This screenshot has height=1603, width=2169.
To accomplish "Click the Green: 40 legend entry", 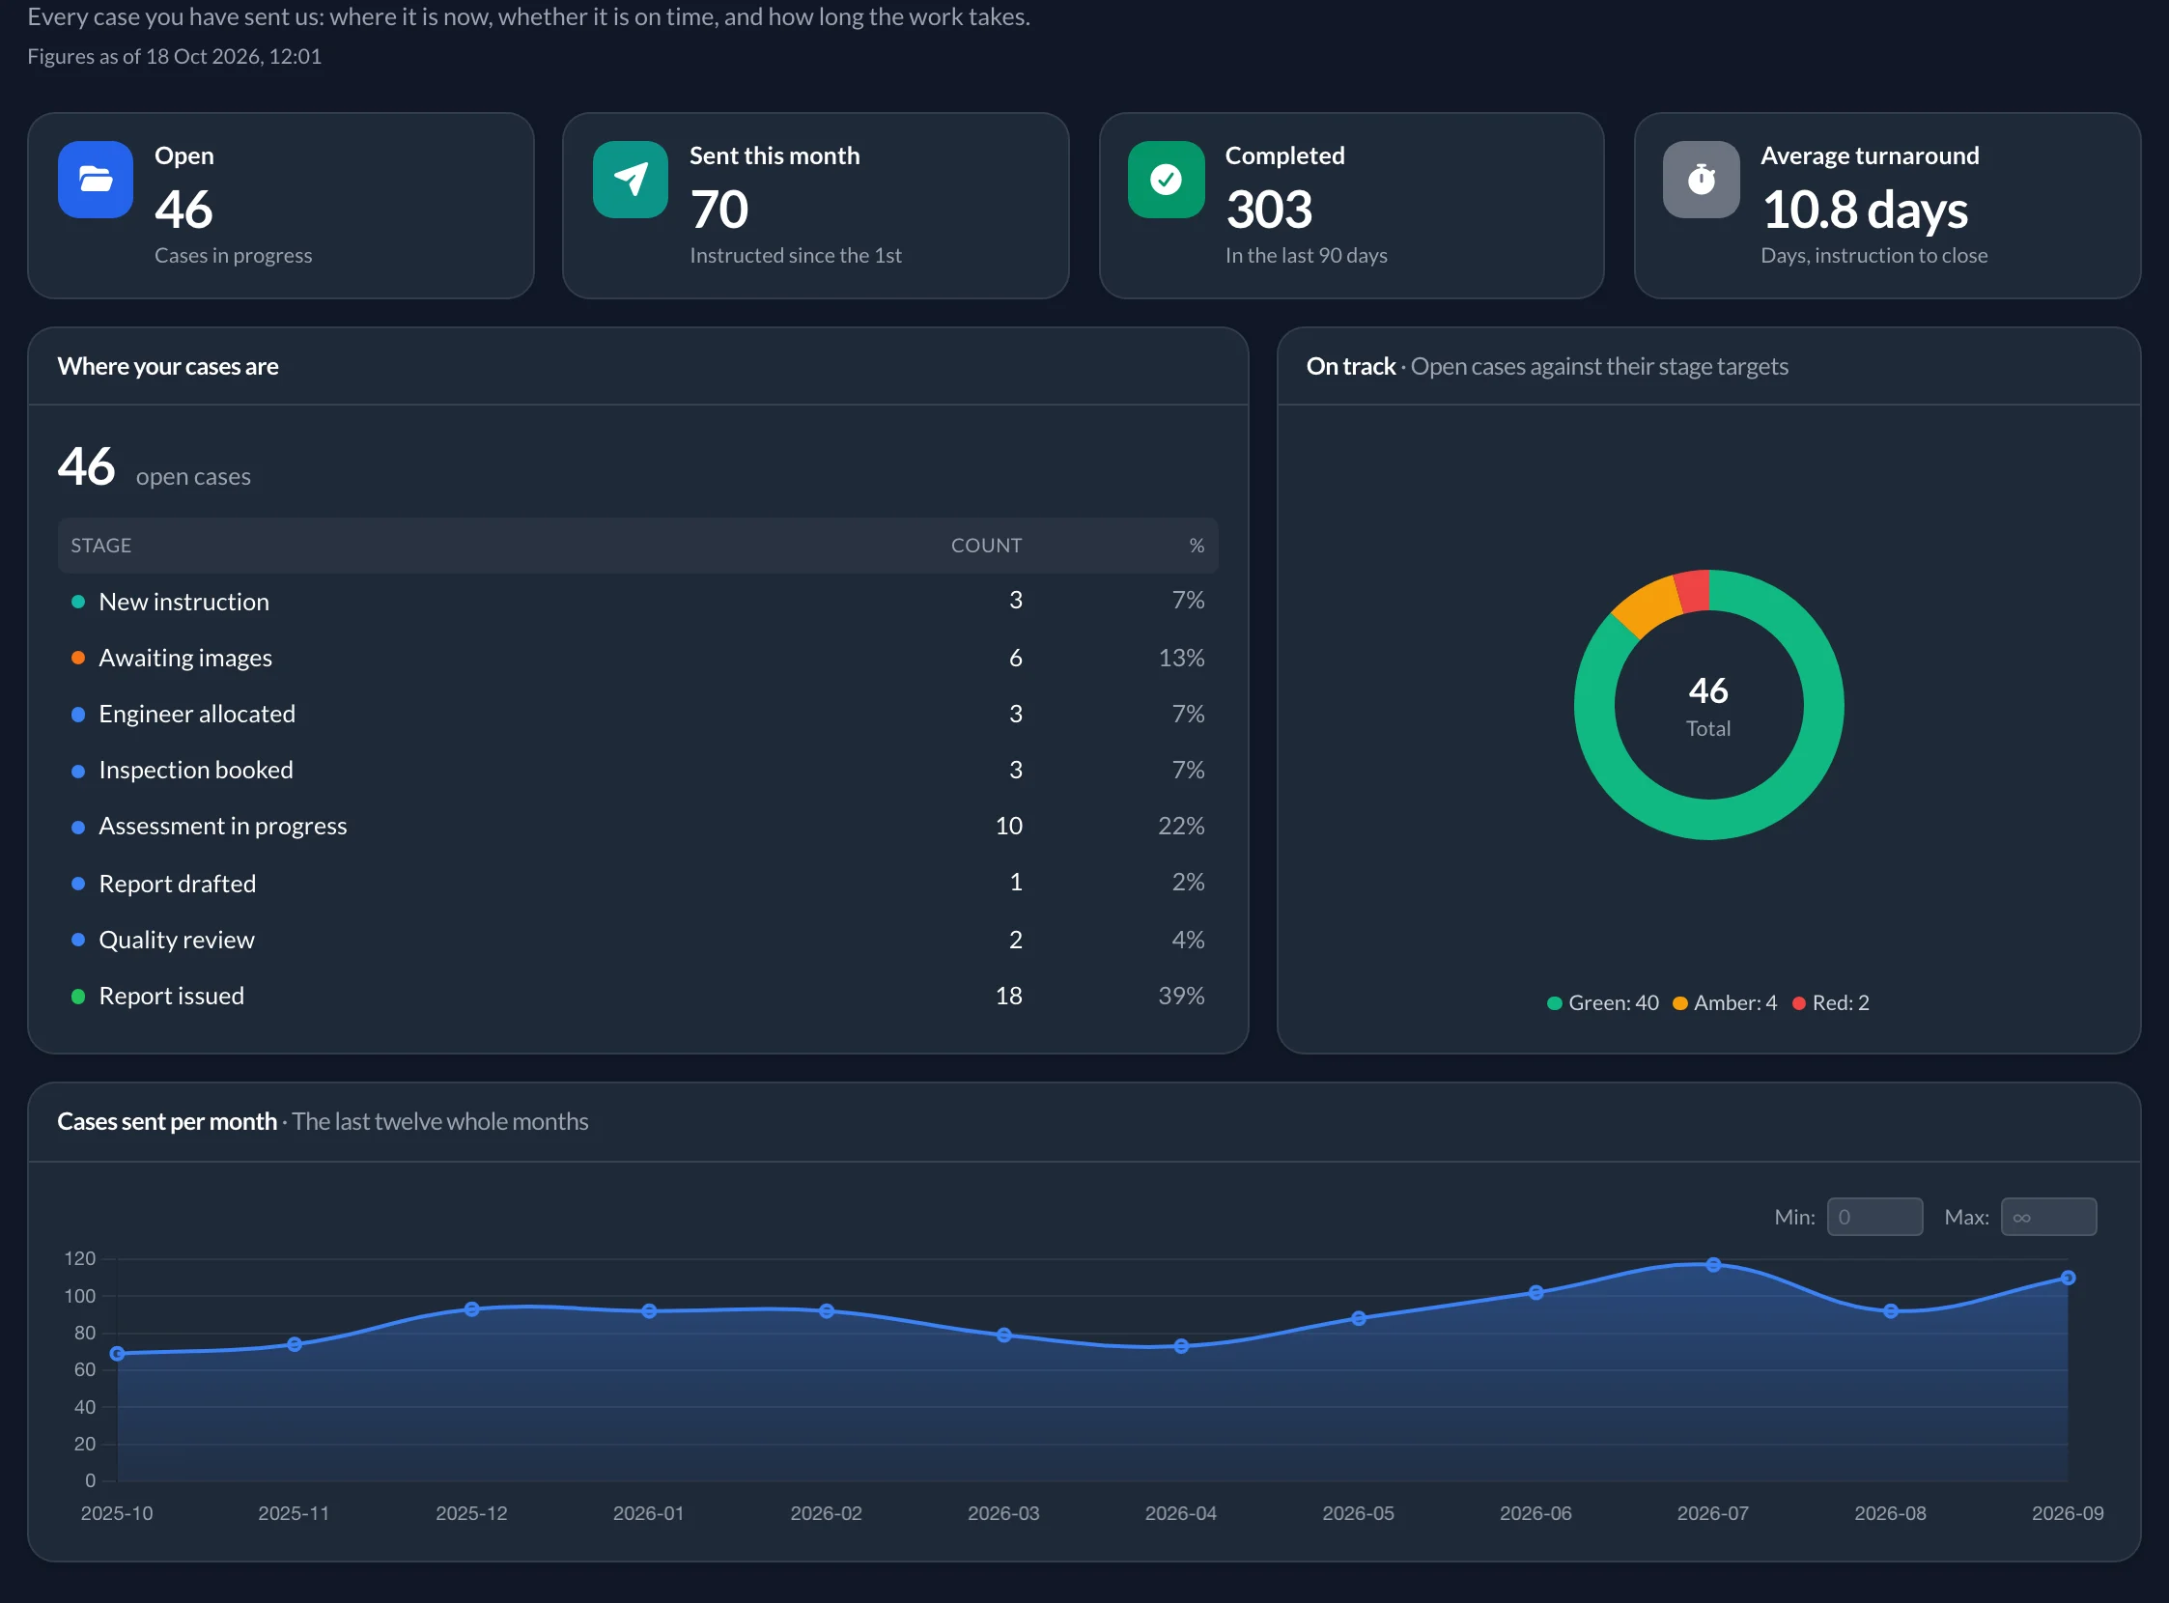I will pyautogui.click(x=1603, y=1003).
